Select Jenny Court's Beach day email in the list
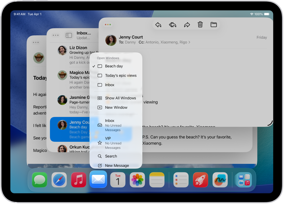 click(71, 129)
